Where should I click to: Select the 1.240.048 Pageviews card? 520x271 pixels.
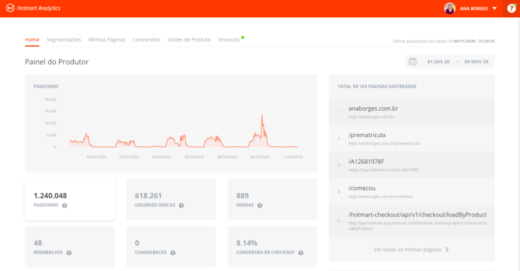[x=70, y=199]
